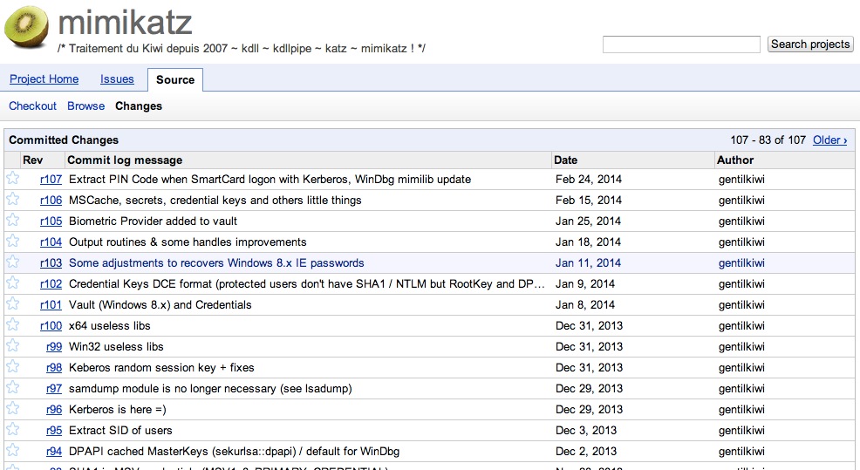Open revision r105 link

[51, 221]
